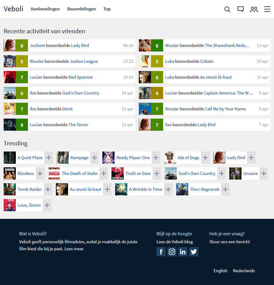Click the Cobain poster thumbnail

pyautogui.click(x=145, y=61)
